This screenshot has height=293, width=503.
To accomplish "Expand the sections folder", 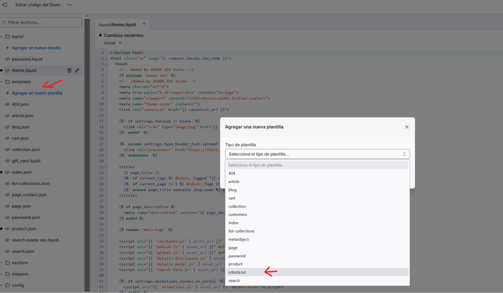I will [2, 263].
